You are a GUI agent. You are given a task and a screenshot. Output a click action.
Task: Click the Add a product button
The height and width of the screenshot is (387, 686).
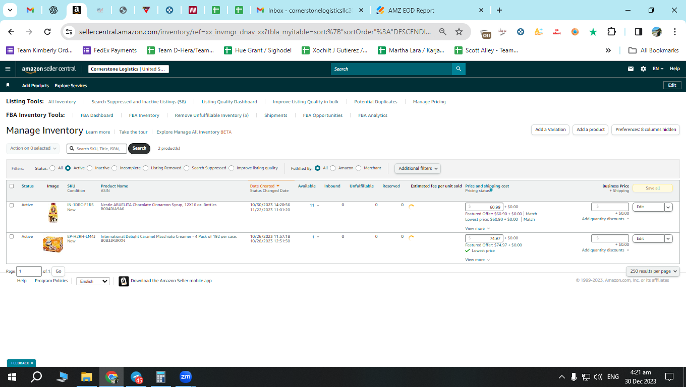point(591,130)
